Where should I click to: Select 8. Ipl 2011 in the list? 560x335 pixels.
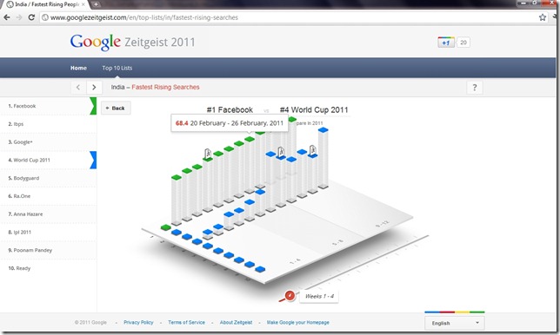(48, 232)
